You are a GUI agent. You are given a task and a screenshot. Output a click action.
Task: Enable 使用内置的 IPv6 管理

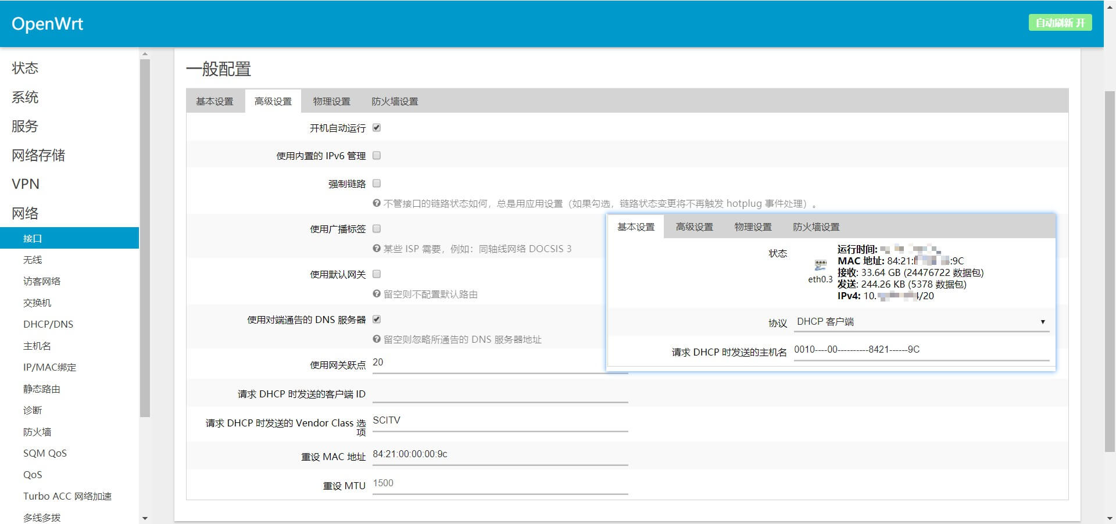(377, 155)
